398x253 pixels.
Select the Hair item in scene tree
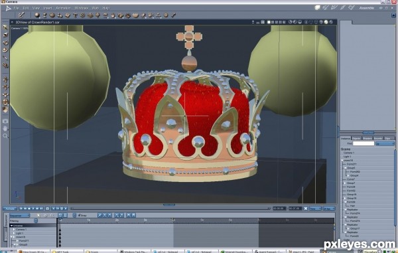click(x=352, y=205)
